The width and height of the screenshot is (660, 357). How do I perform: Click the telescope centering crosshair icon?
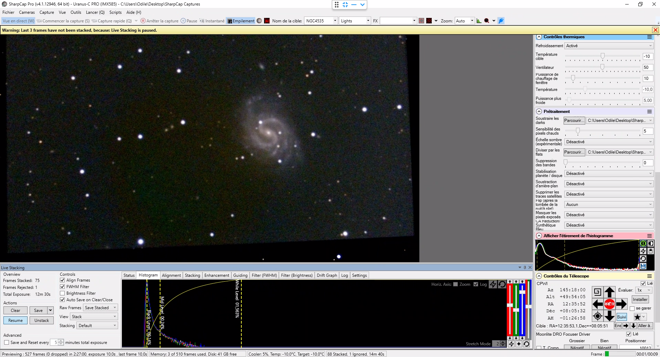click(x=598, y=316)
